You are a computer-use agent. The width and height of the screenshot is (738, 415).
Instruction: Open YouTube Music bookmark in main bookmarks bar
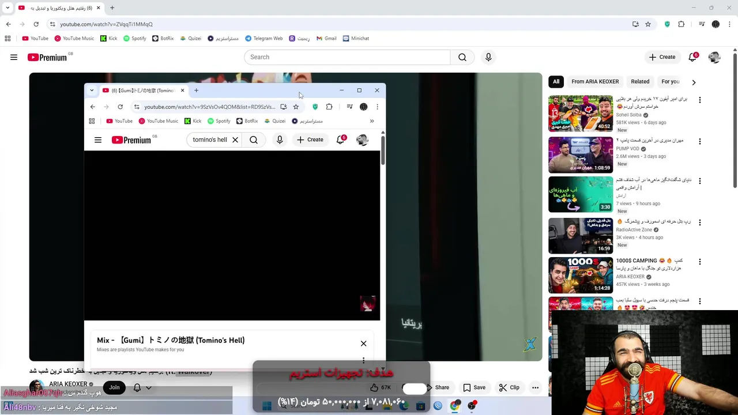pos(74,39)
